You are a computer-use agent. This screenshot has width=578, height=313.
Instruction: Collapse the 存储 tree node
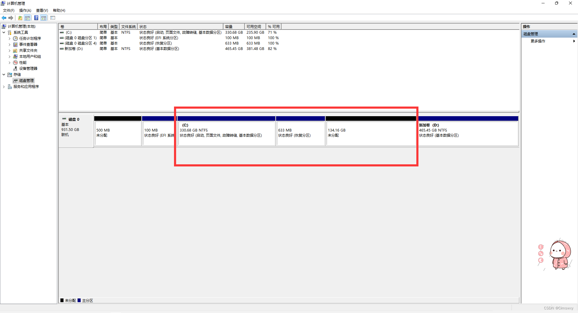click(x=4, y=75)
